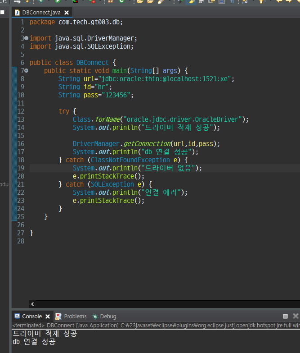Click line number 28 in the gutter

(21, 241)
